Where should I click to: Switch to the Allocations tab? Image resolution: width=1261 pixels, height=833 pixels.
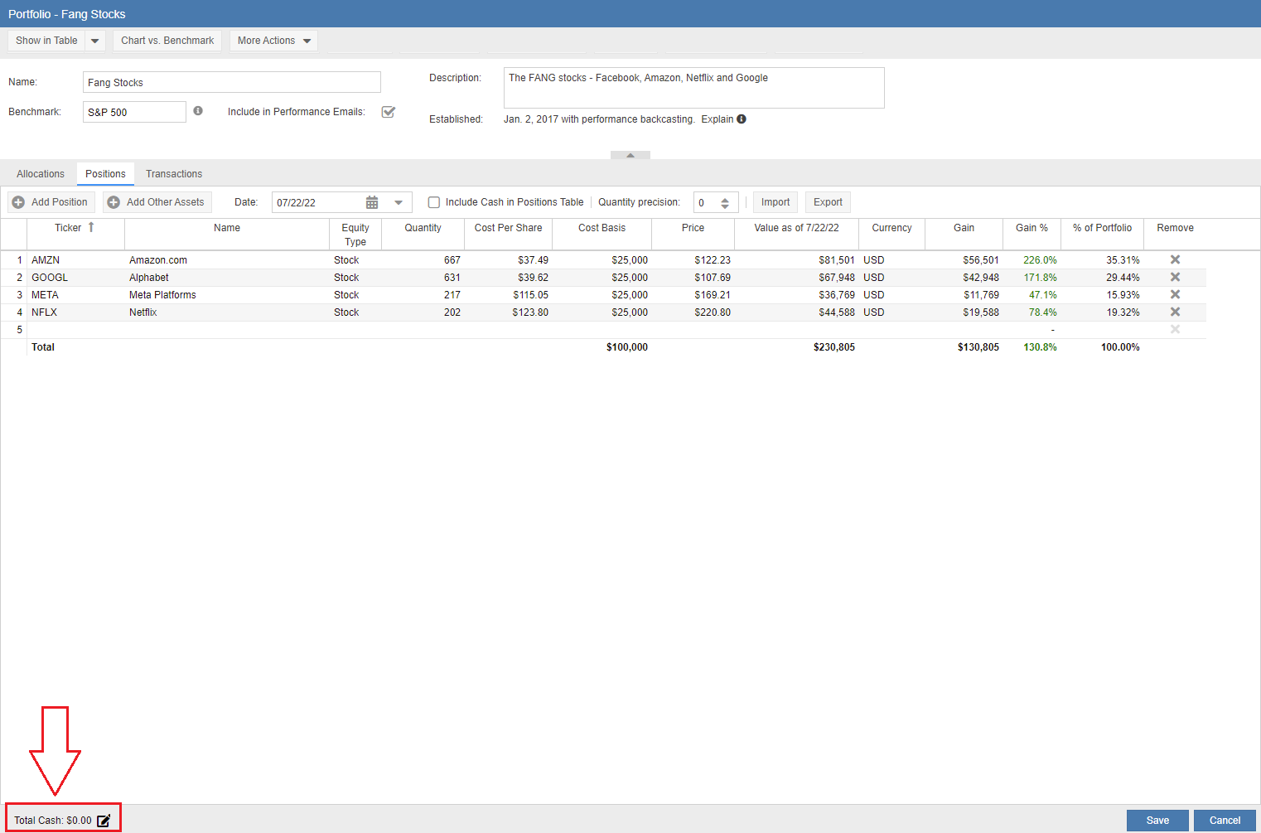40,174
